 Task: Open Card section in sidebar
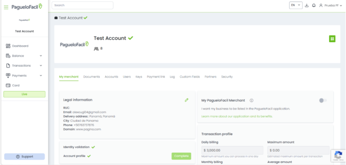15,86
